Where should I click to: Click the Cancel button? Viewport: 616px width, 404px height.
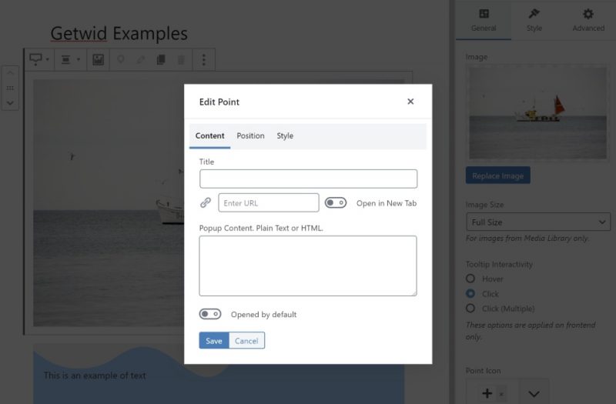246,340
